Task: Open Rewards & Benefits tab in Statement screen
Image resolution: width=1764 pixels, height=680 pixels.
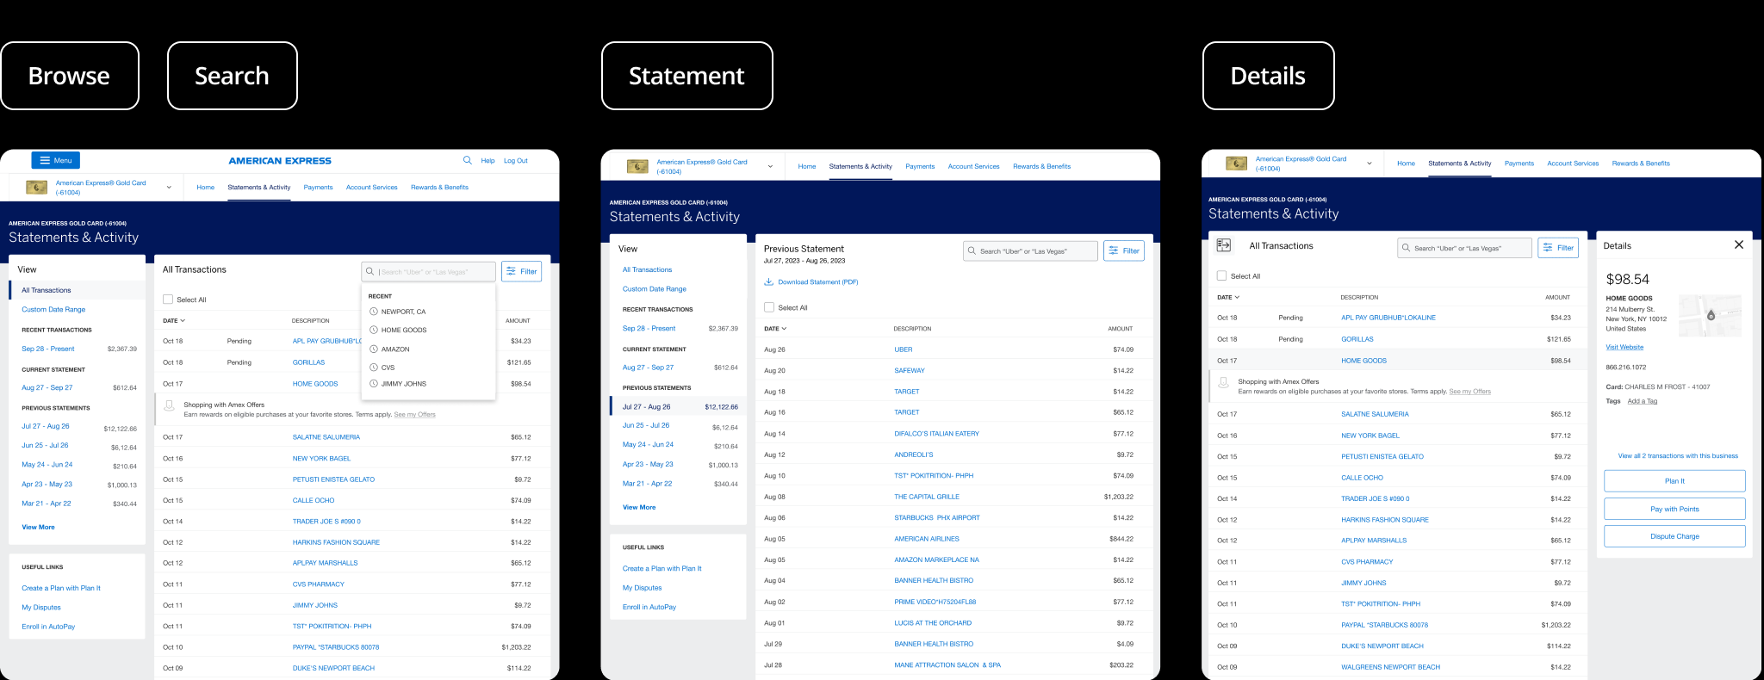Action: (x=1041, y=166)
